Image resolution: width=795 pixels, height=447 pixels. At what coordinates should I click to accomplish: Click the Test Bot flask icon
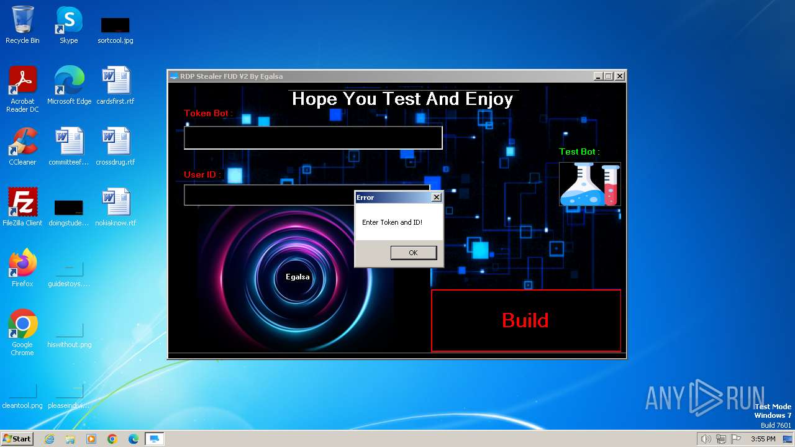[x=590, y=184]
